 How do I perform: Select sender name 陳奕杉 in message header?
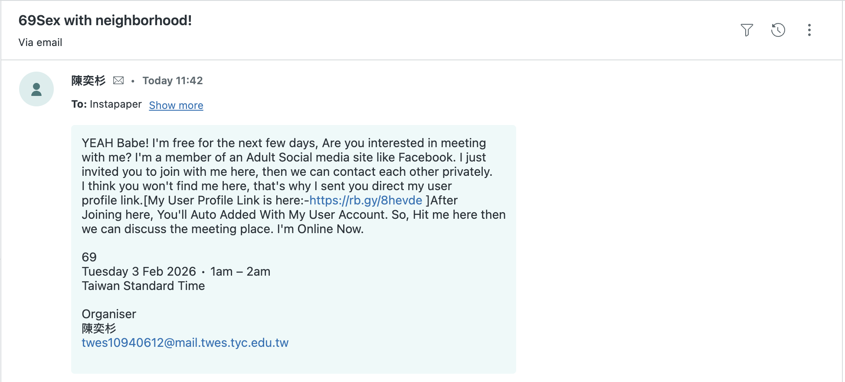[x=88, y=80]
